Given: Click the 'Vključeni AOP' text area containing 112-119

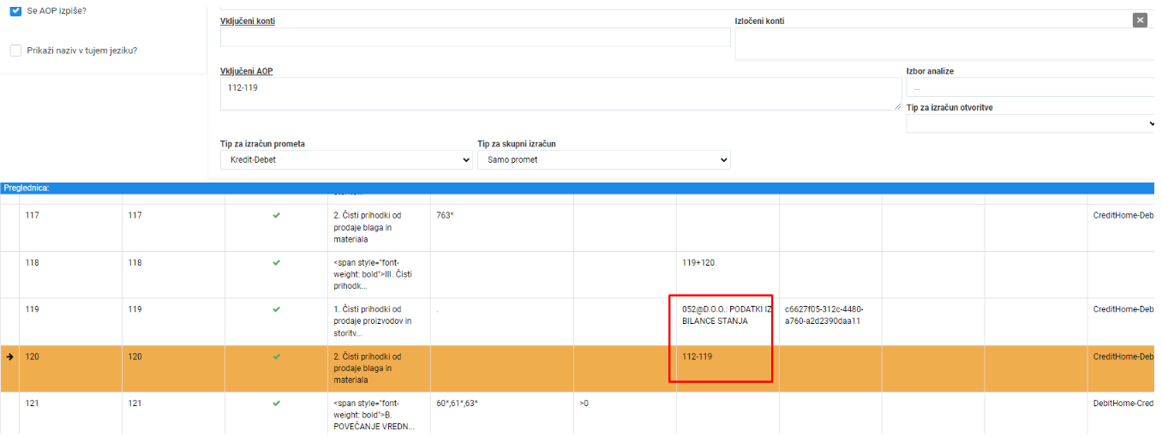Looking at the screenshot, I should tap(560, 94).
